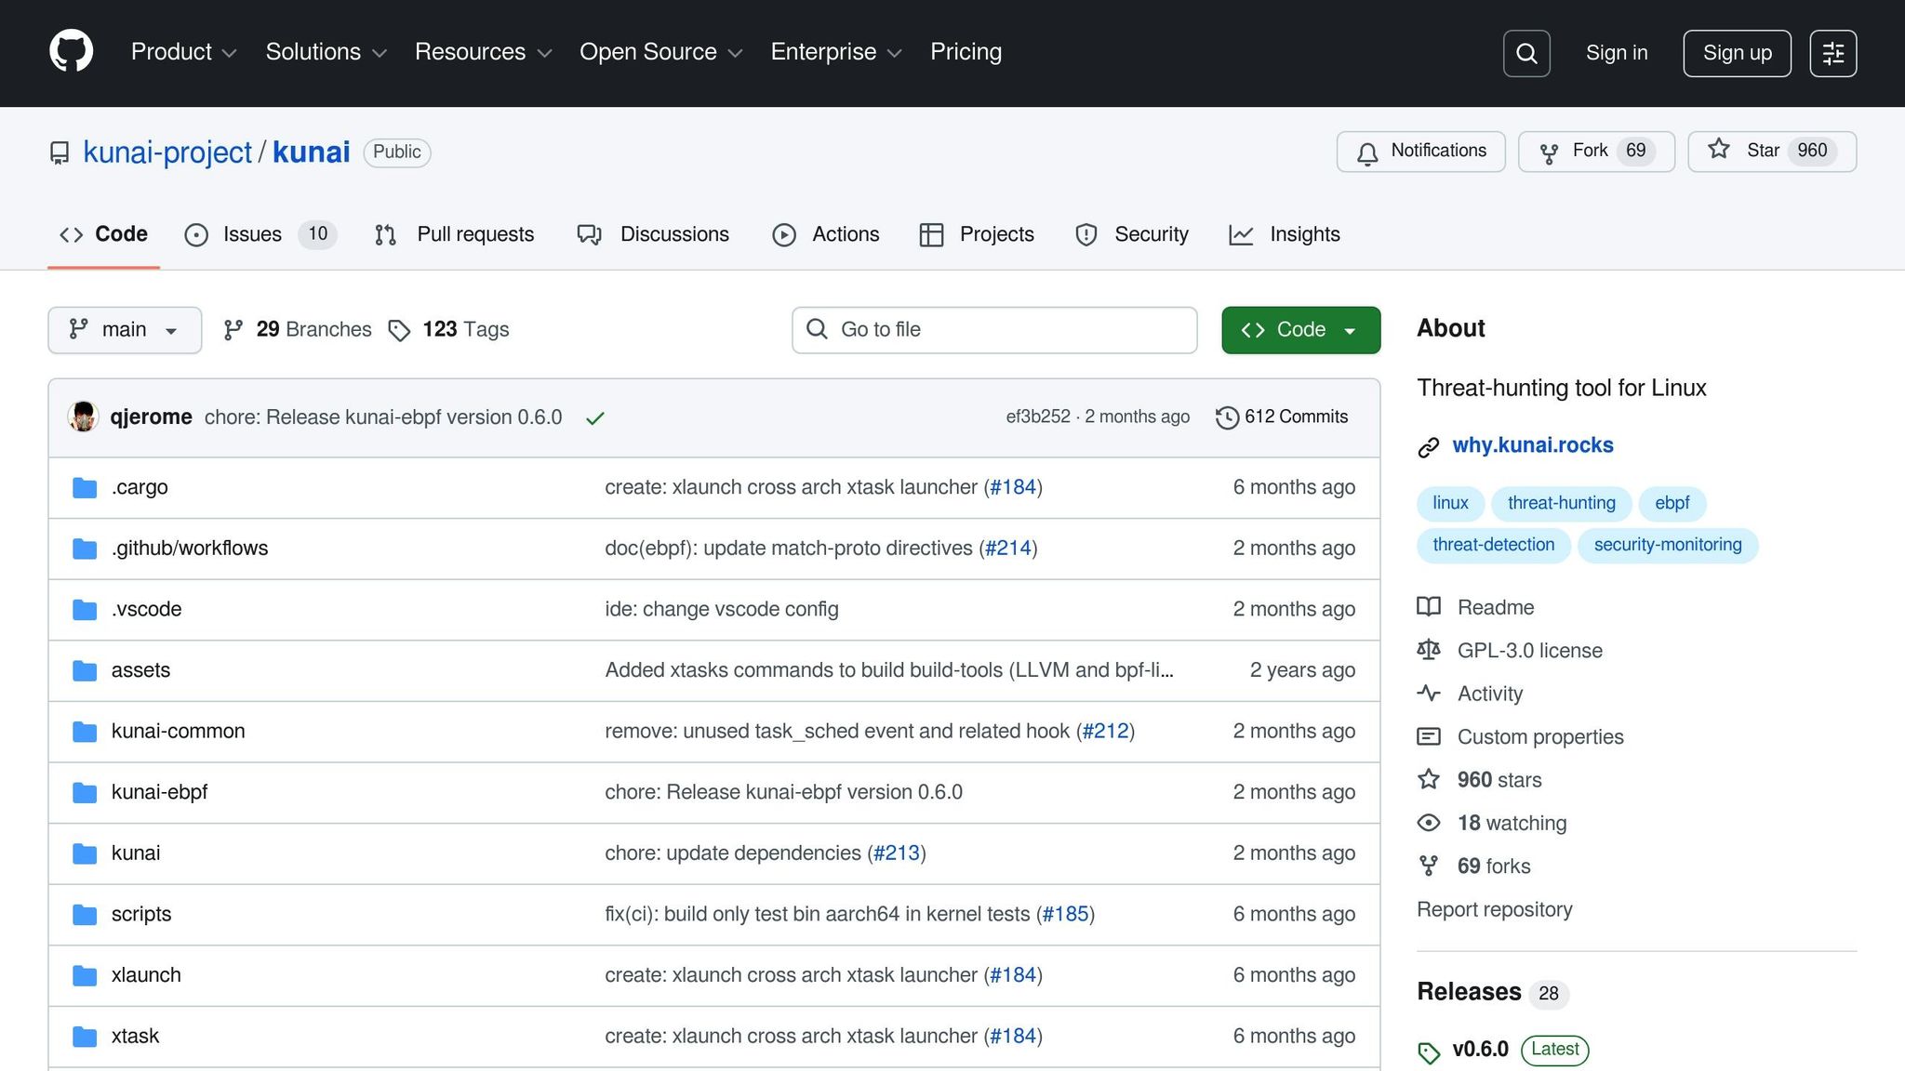Click the v0.6.0 release tag icon

pyautogui.click(x=1429, y=1051)
